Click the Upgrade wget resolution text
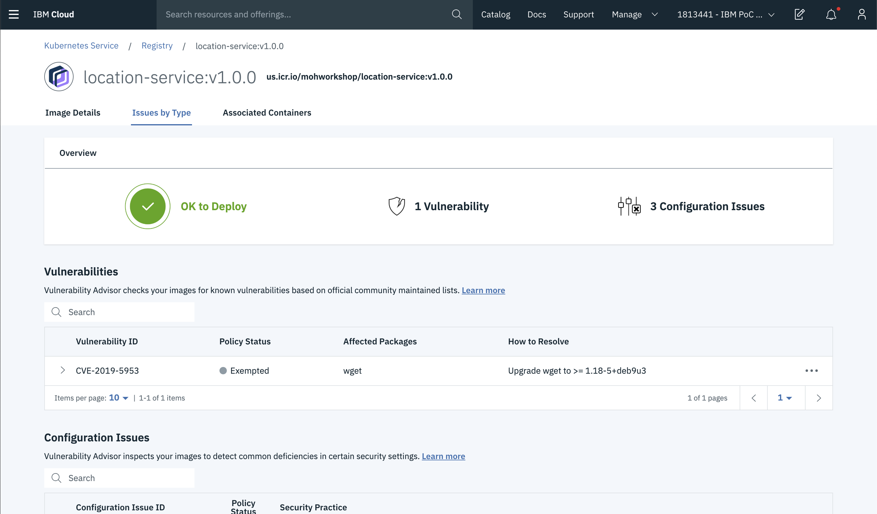Viewport: 877px width, 514px height. click(x=577, y=371)
